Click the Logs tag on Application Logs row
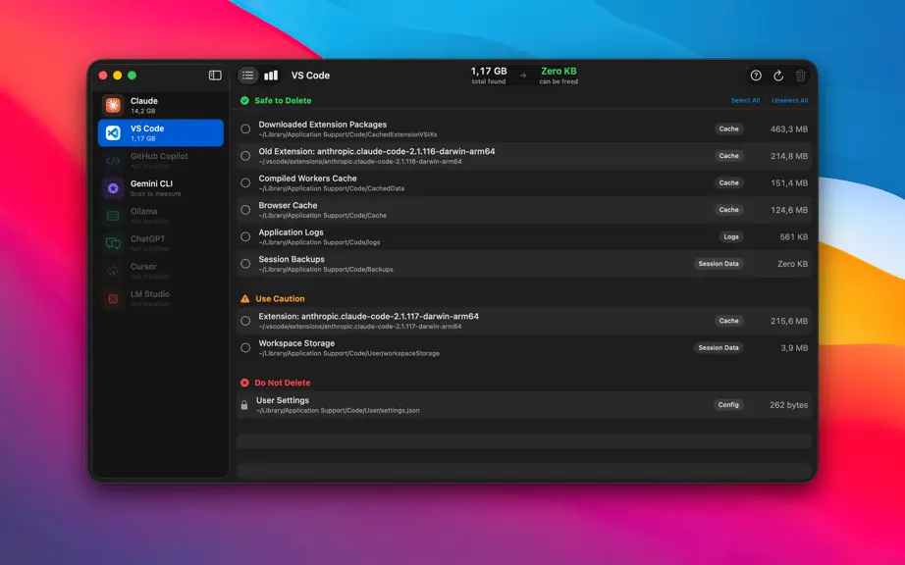Image resolution: width=905 pixels, height=565 pixels. pos(730,237)
